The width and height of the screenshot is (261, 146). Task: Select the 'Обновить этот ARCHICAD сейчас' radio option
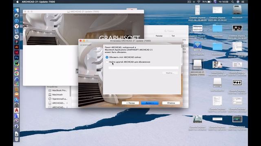point(107,57)
